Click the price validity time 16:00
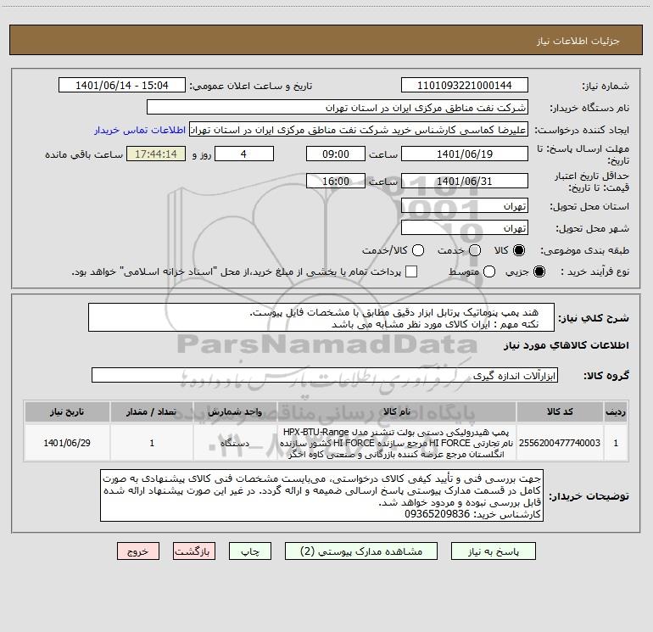The height and width of the screenshot is (632, 653). point(336,181)
